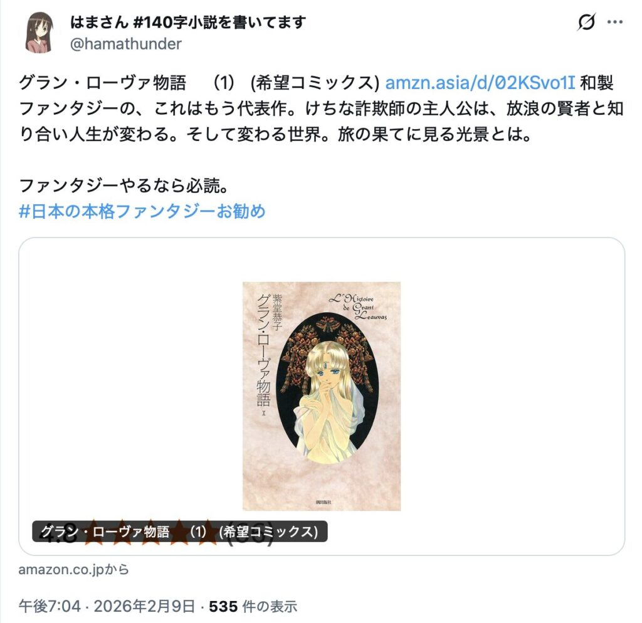Image resolution: width=642 pixels, height=623 pixels.
Task: Click the L'Histoire de Grant Leauvas cover title
Action: (358, 306)
